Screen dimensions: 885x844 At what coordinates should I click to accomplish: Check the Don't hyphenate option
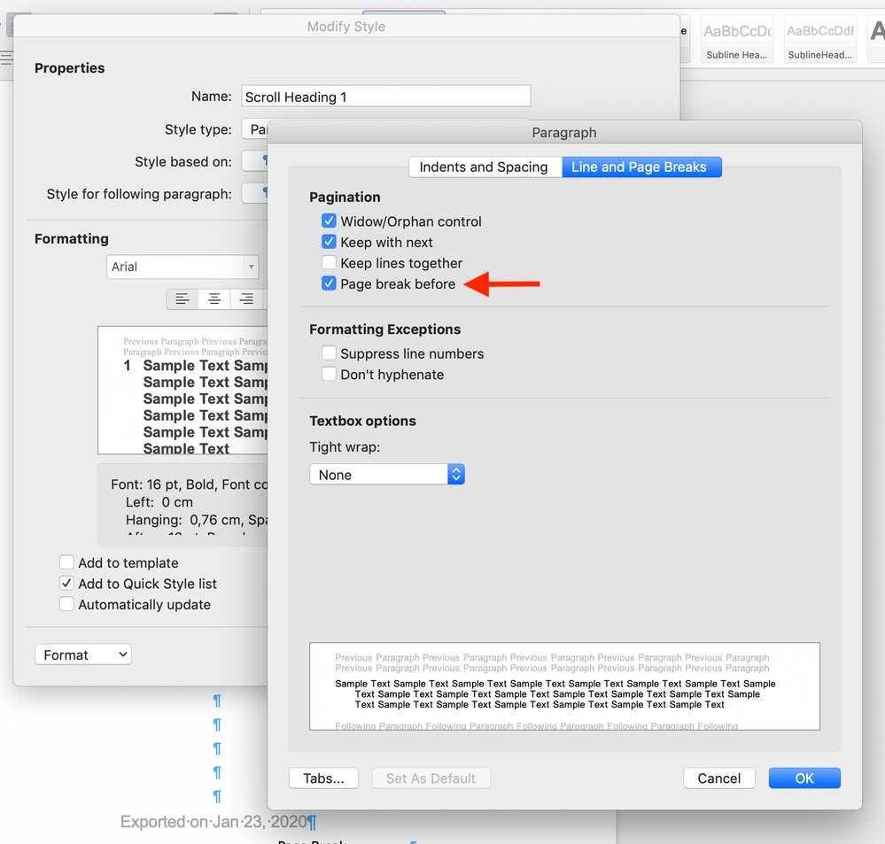pos(329,374)
